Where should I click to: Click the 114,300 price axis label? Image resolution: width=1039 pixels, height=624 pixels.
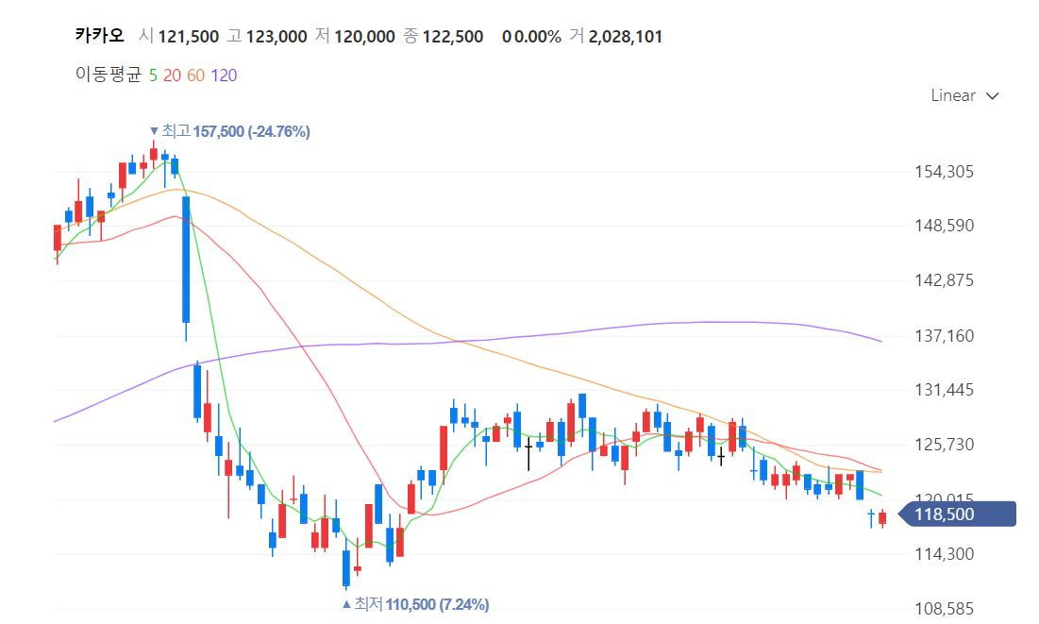tap(945, 554)
